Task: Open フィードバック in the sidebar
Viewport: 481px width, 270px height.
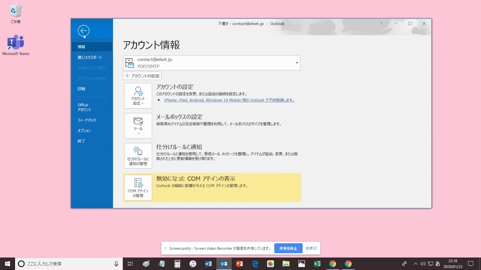Action: (92, 120)
